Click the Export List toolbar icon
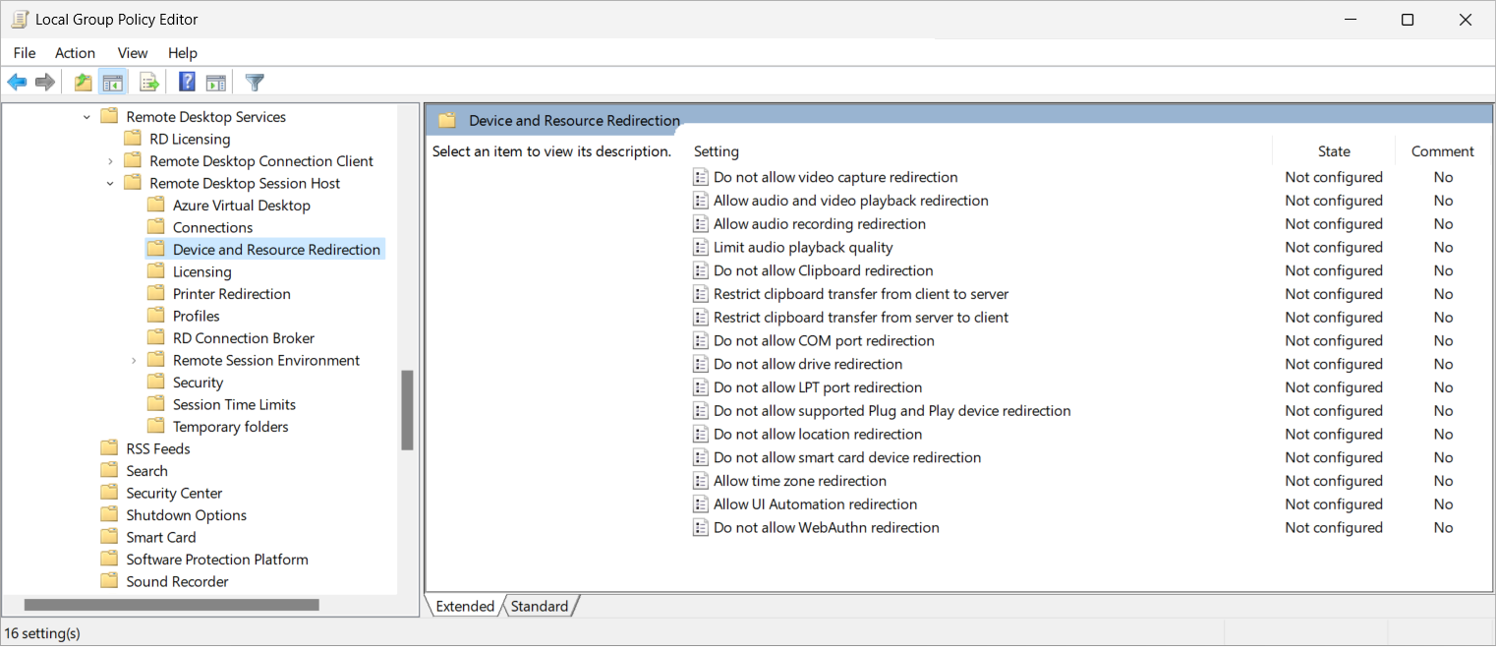The width and height of the screenshot is (1496, 651). click(148, 82)
